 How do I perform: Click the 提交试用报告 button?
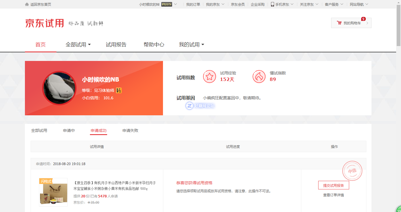point(333,185)
